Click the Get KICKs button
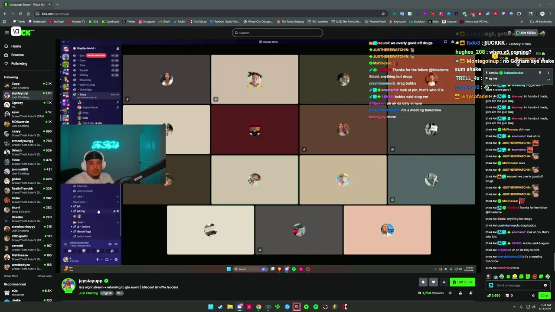Viewport: 555px width, 312px height. [x=526, y=32]
